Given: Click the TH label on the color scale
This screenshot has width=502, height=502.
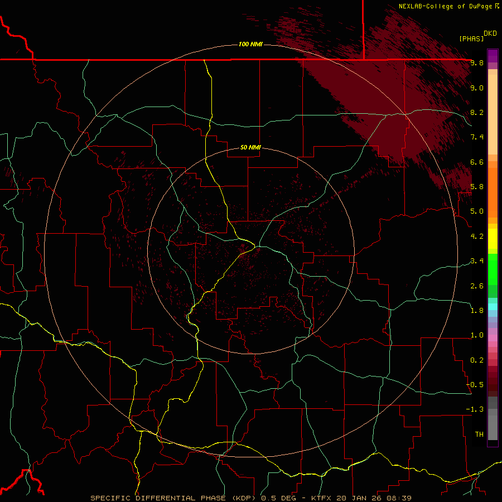Looking at the screenshot, I should coord(479,434).
